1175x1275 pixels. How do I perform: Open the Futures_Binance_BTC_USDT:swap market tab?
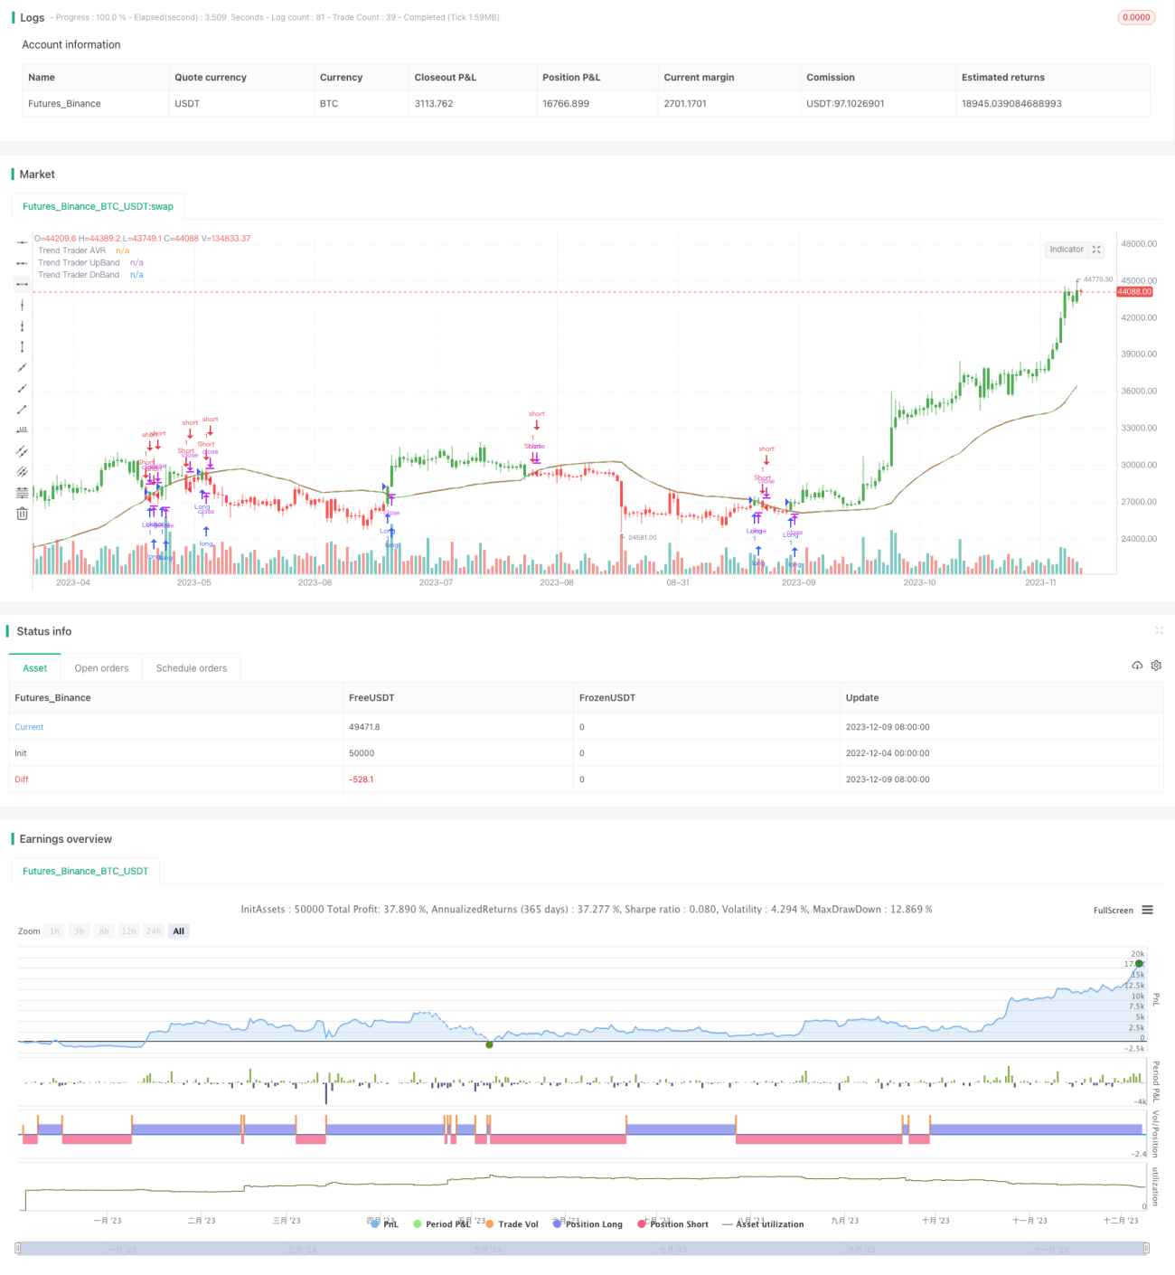coord(98,206)
